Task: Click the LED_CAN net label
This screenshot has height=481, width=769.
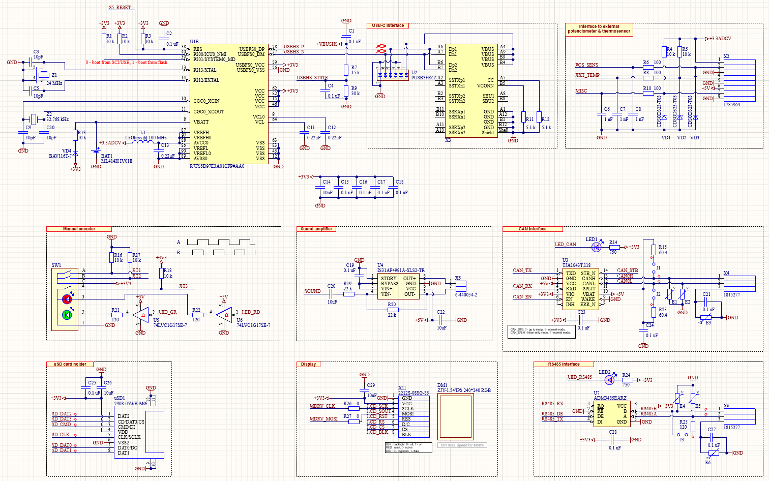Action: coord(566,245)
